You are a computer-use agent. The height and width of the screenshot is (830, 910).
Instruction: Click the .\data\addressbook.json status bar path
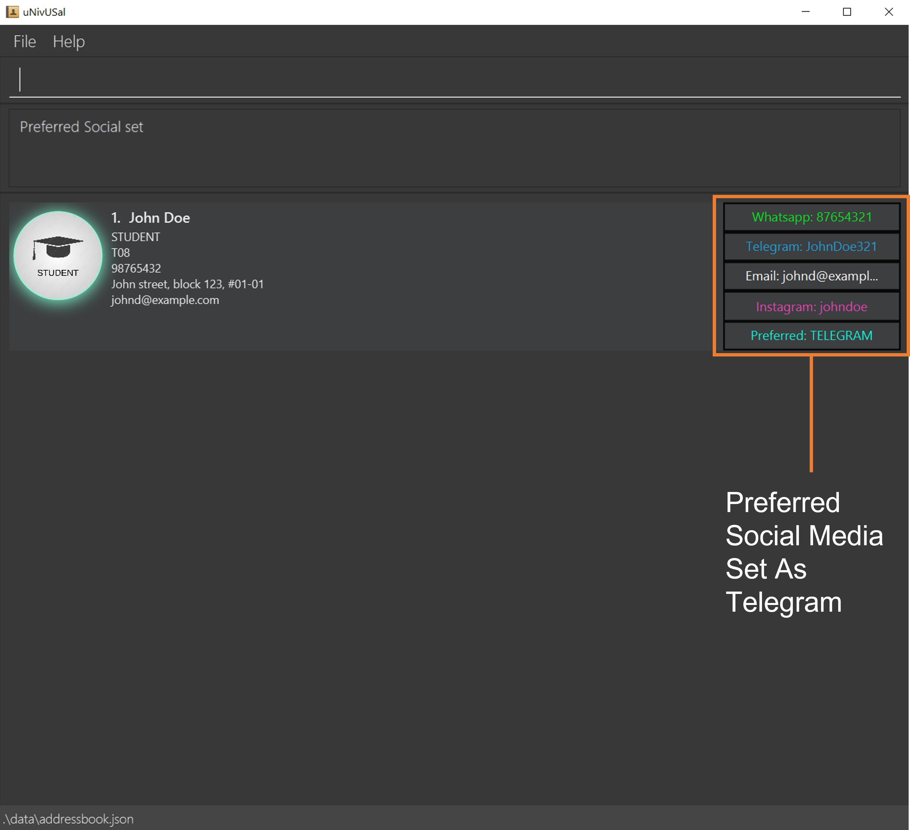(68, 819)
